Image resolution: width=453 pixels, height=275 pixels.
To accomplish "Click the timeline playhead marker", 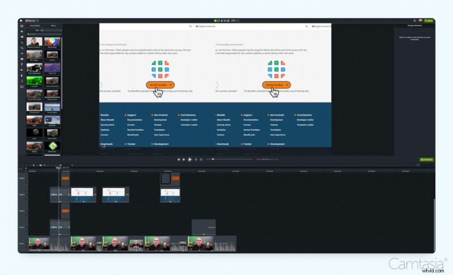I will 58,168.
